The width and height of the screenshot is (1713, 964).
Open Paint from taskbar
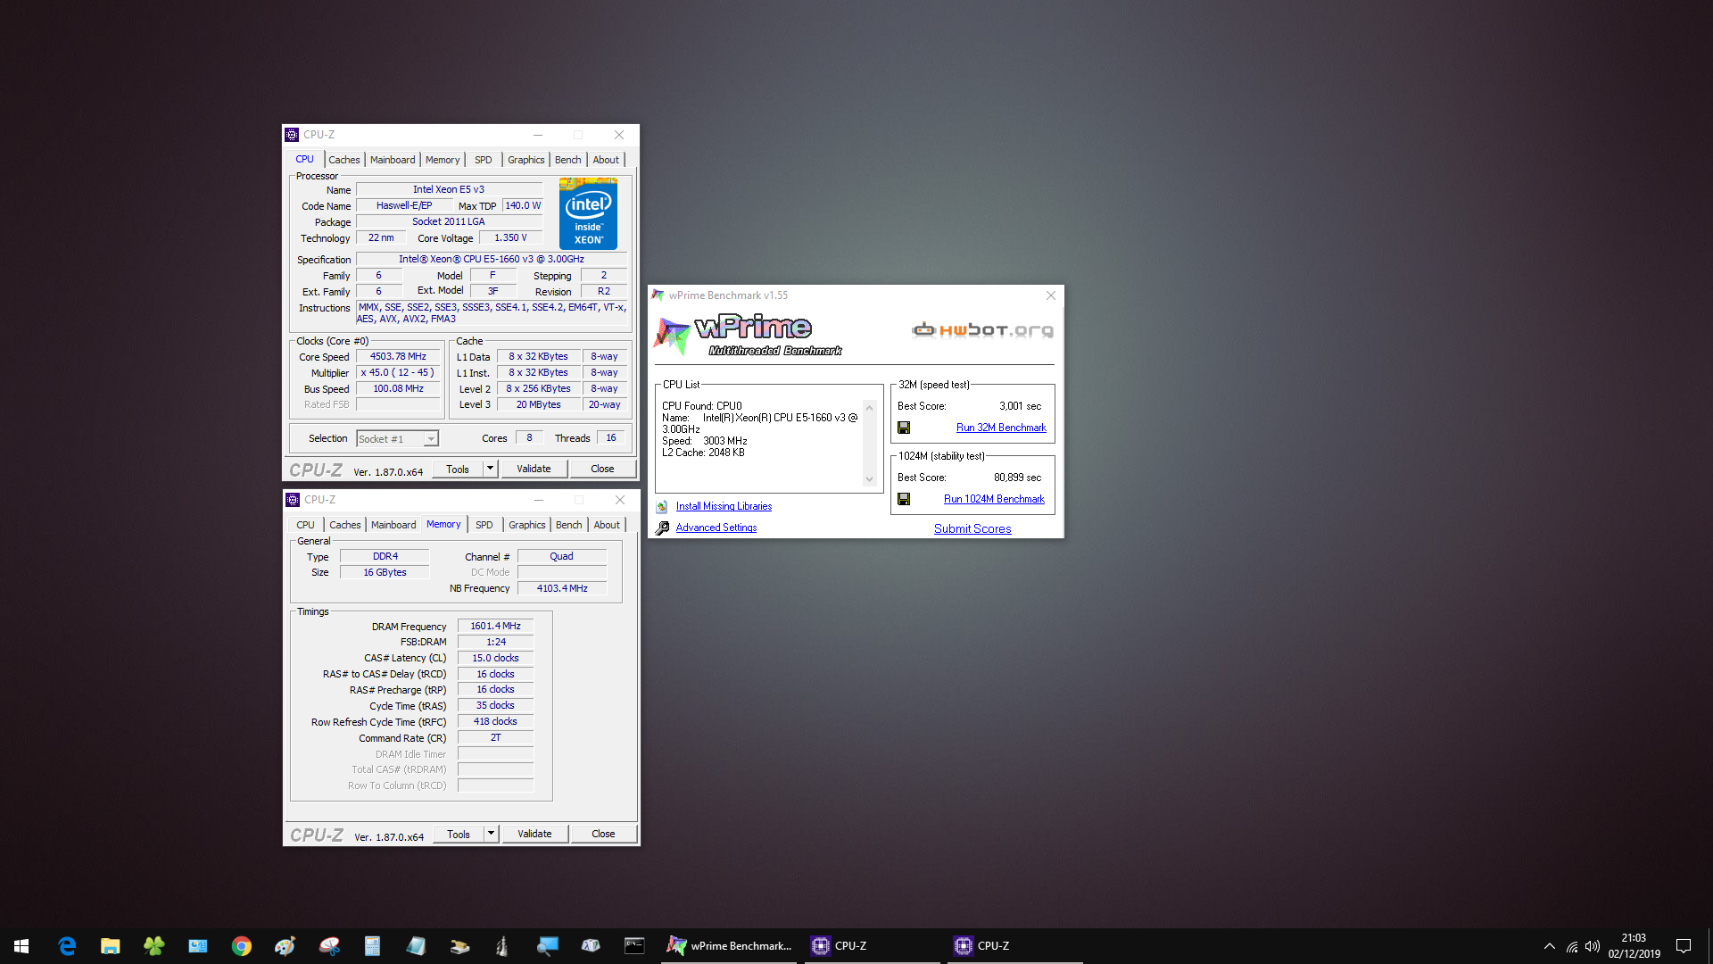click(285, 946)
